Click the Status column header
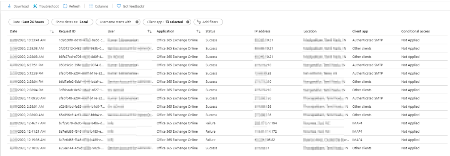This screenshot has height=156, width=450. click(210, 31)
